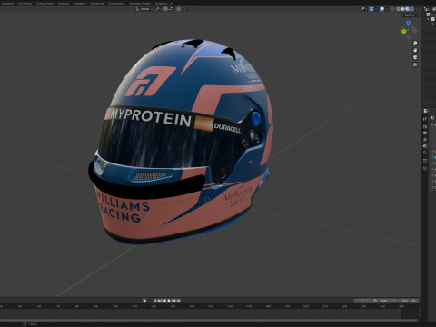Open the viewport shading options dropdown
This screenshot has width=436, height=327.
pyautogui.click(x=416, y=9)
